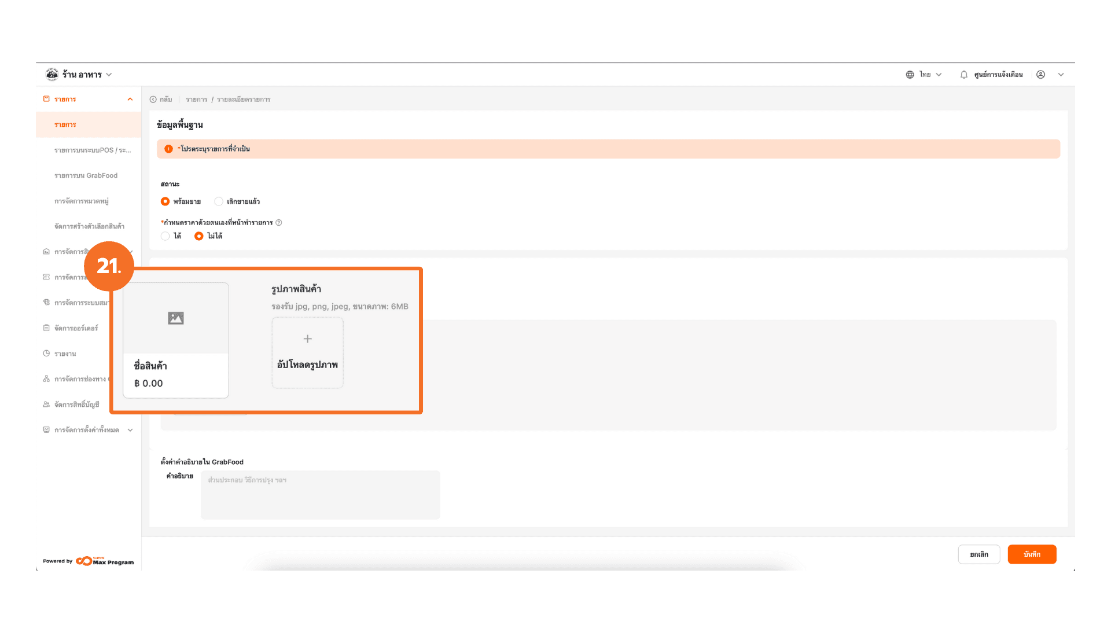The height and width of the screenshot is (625, 1111).
Task: Click the จัดการสิทธิ์บัญชี people icon
Action: click(x=46, y=405)
